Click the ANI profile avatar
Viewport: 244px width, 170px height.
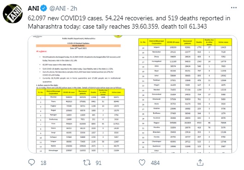[12, 14]
